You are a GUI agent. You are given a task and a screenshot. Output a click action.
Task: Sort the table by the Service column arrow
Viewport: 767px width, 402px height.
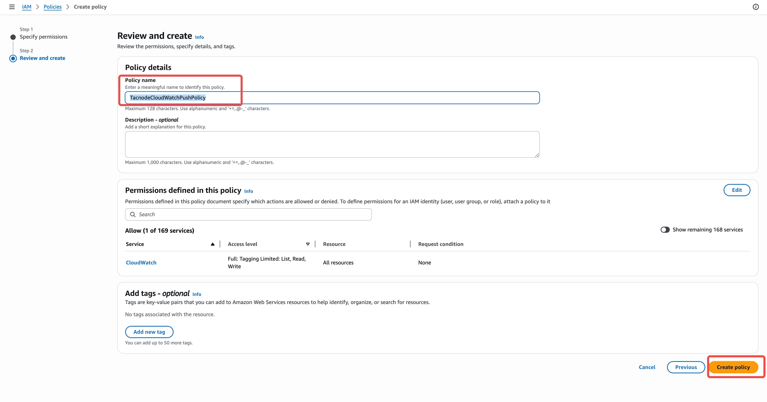click(212, 244)
